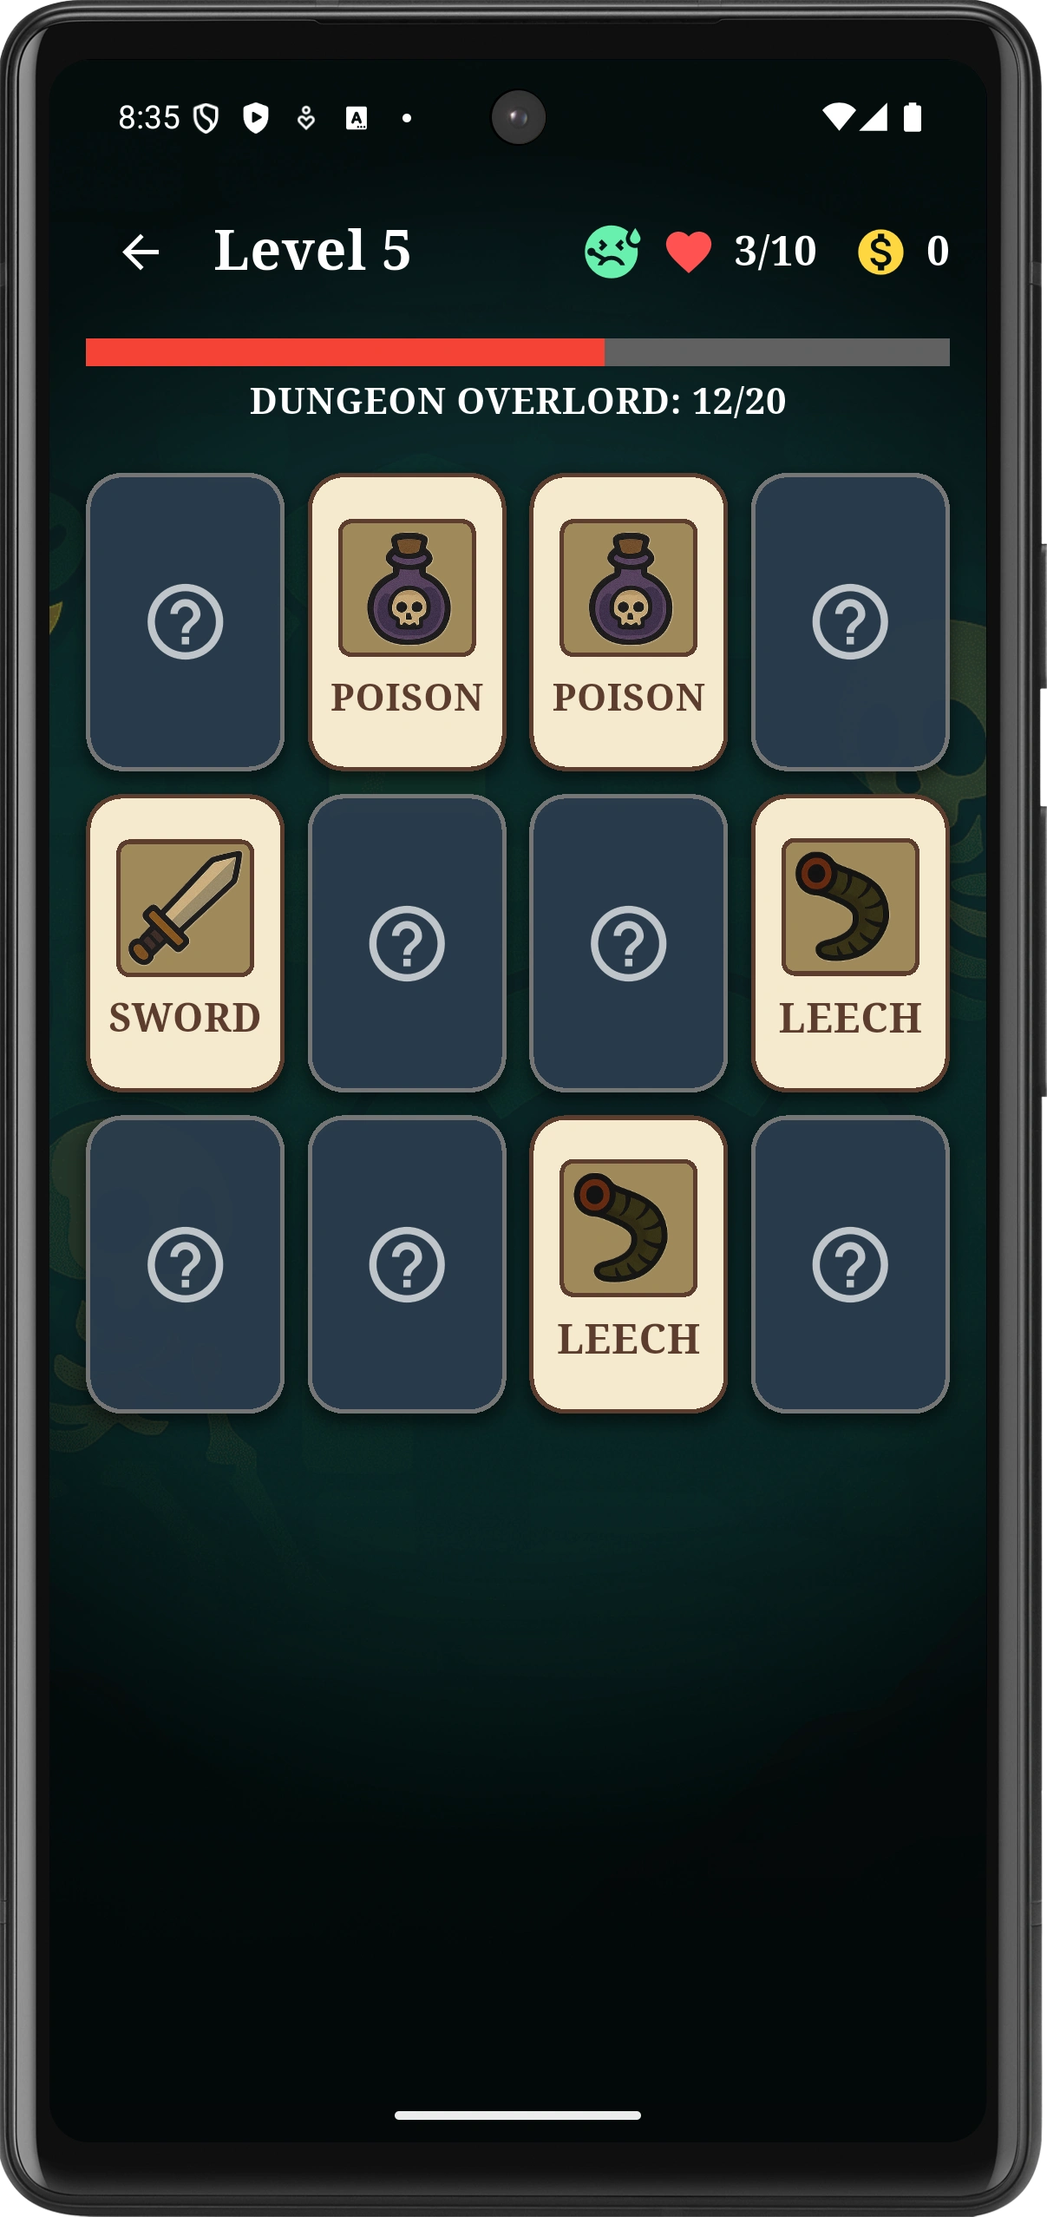Flip the hidden card in the bottom-left corner
The image size is (1047, 2217).
coord(185,1264)
